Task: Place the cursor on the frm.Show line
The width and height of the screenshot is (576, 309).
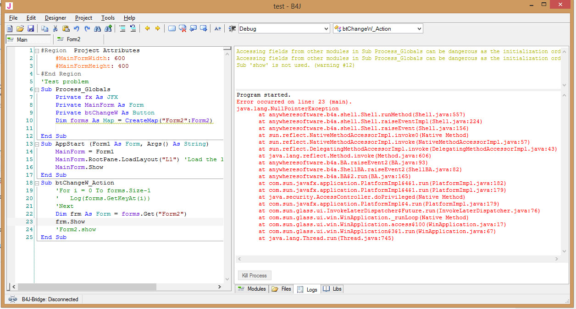Action: click(70, 222)
